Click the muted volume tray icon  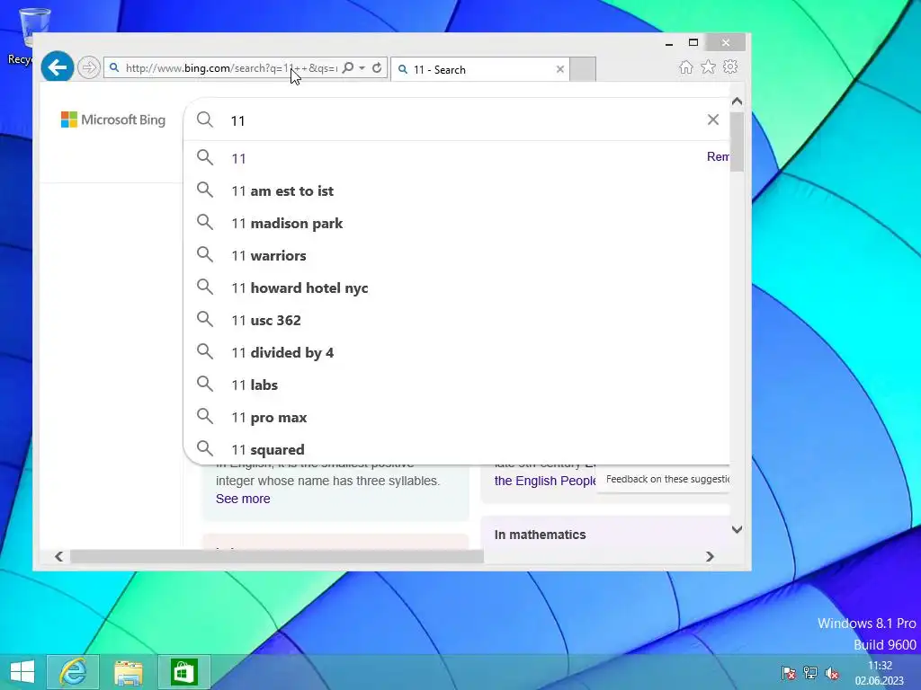pos(832,673)
